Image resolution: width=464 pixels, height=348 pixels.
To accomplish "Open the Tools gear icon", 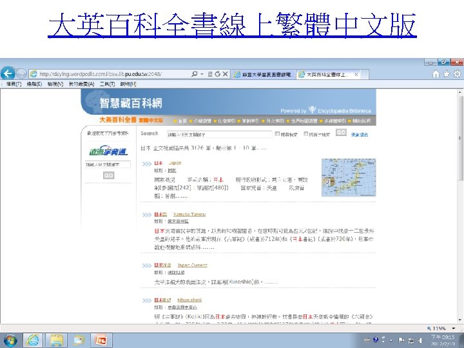I will pos(457,73).
